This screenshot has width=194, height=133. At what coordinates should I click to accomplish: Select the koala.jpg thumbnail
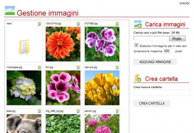click(24, 124)
